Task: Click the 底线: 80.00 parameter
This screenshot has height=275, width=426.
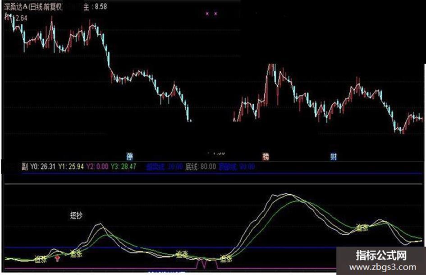Action: click(x=201, y=167)
